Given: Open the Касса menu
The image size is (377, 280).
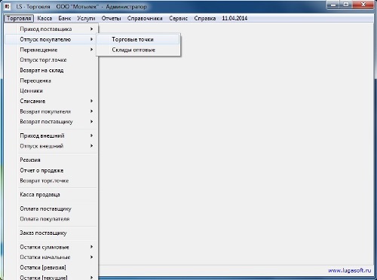Looking at the screenshot, I should click(44, 18).
